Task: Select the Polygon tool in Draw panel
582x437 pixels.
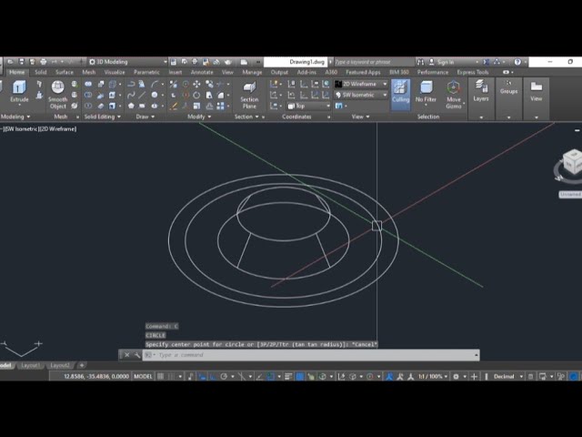Action: [x=131, y=106]
